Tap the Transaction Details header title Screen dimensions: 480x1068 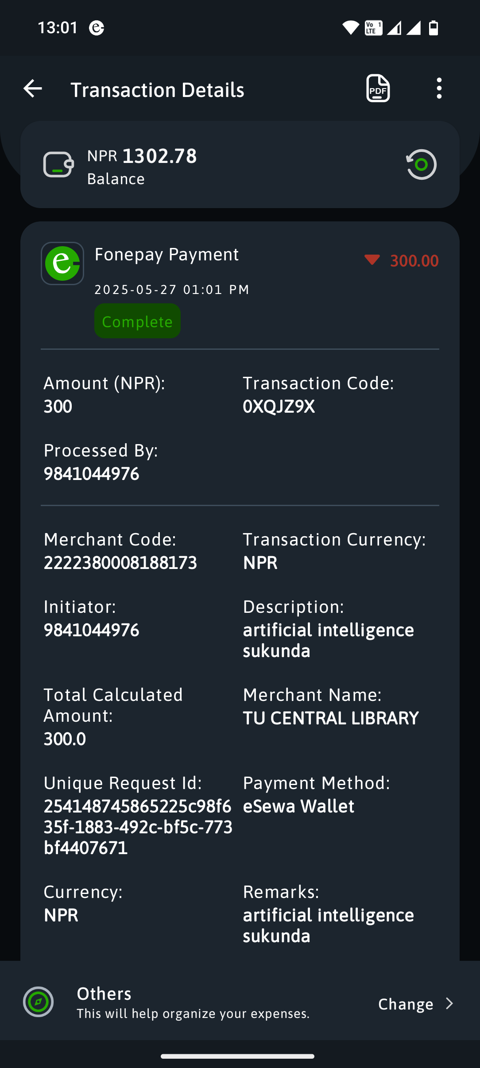pos(158,90)
